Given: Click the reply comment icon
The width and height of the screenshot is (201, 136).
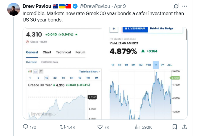Looking at the screenshot, I should [x=25, y=127].
